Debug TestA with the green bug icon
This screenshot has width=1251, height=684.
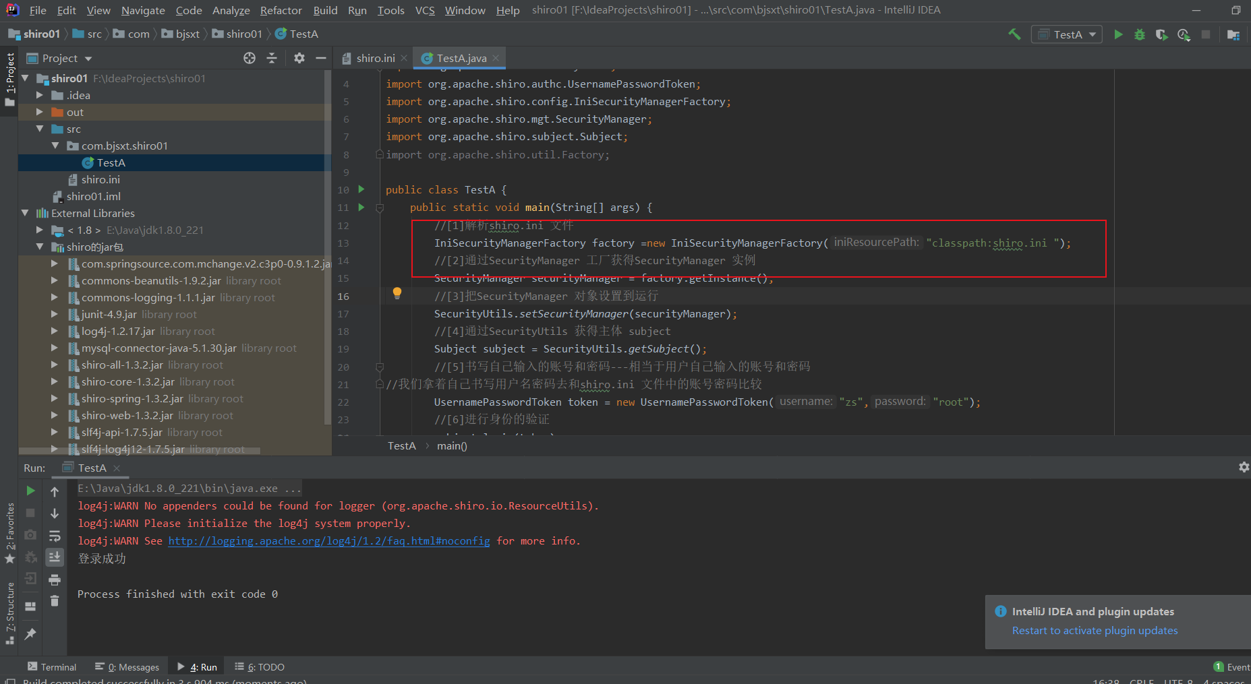(x=1140, y=34)
